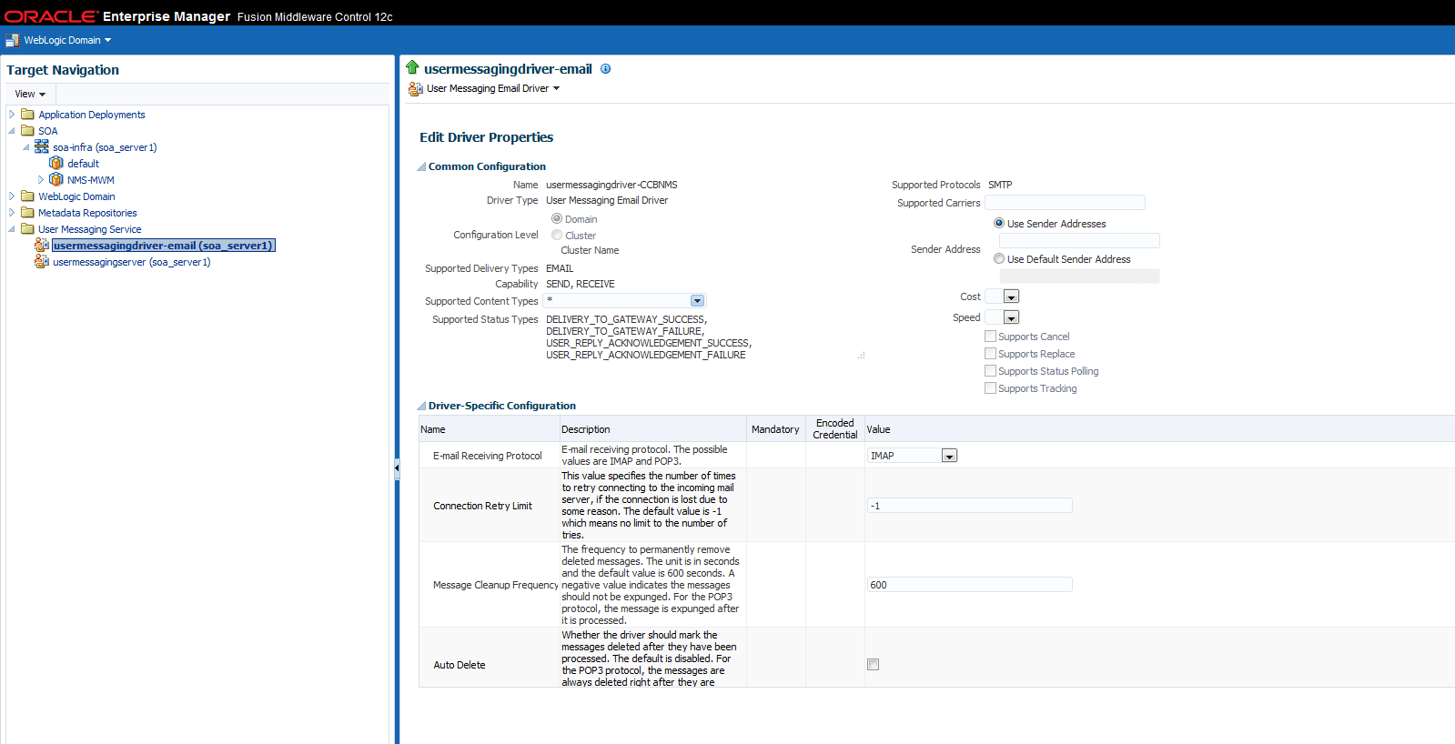The width and height of the screenshot is (1455, 744).
Task: Toggle the Supports Status Polling checkbox
Action: click(990, 370)
